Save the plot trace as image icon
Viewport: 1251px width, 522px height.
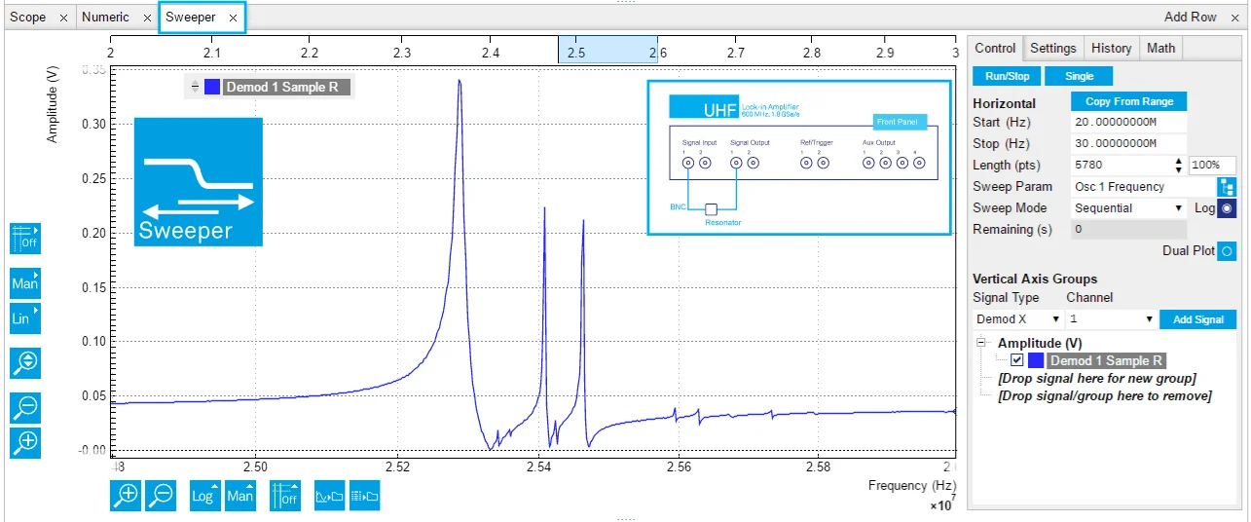pos(330,496)
